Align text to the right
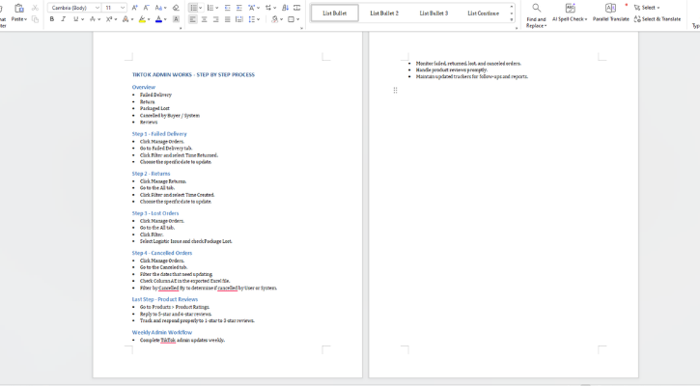This screenshot has height=386, width=700. point(215,19)
